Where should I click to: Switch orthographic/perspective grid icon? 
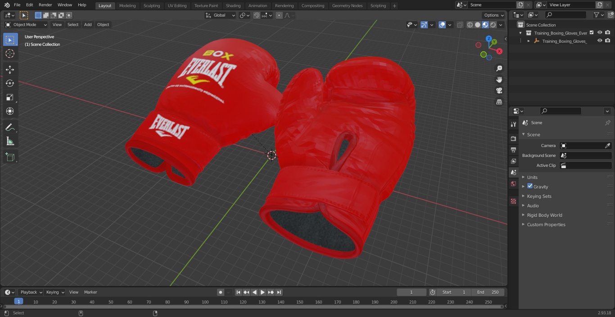(499, 102)
